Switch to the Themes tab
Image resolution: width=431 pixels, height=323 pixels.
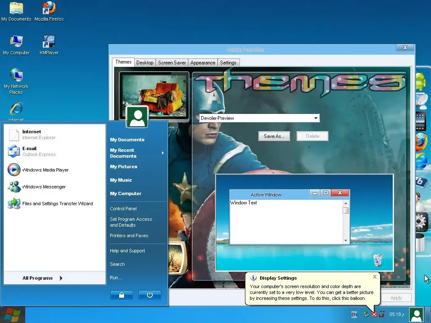tap(123, 62)
